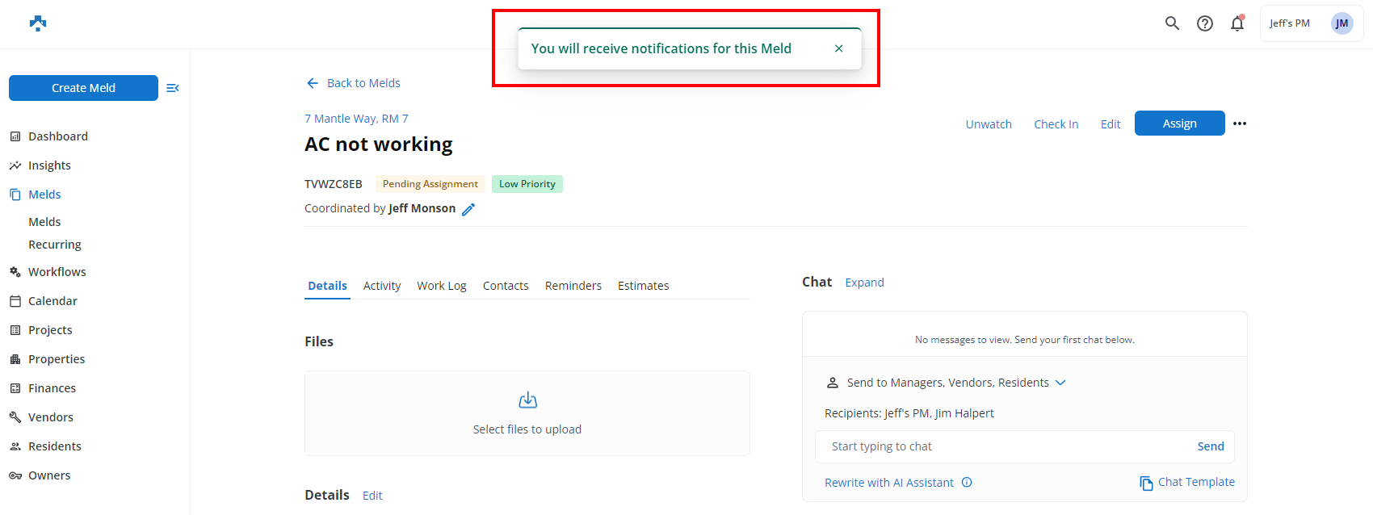Open the Jeff's PM account menu

point(1310,23)
